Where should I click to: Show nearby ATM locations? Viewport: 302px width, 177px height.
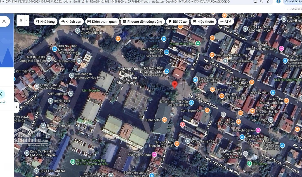pos(225,22)
